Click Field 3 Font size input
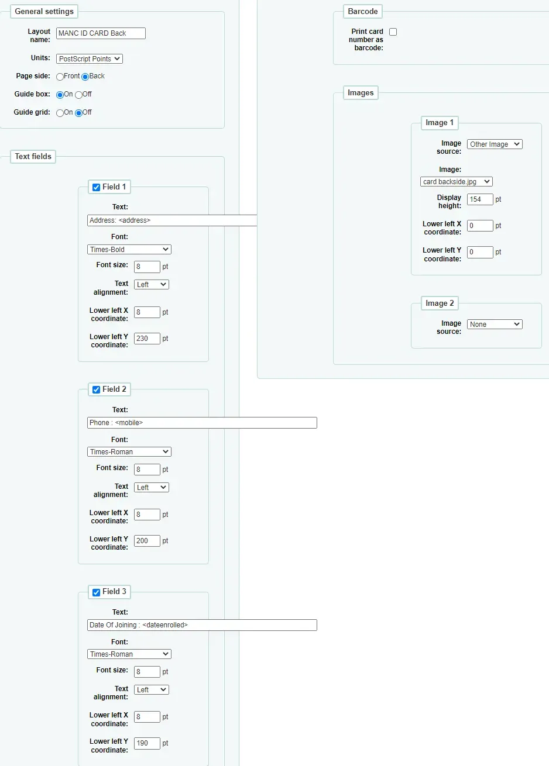The image size is (549, 766). (147, 672)
